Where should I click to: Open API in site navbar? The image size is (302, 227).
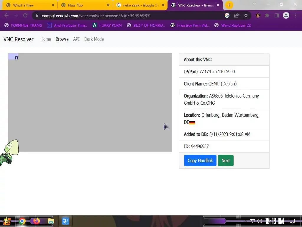(76, 39)
